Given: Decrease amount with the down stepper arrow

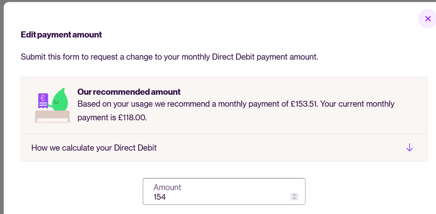Looking at the screenshot, I should 294,198.
